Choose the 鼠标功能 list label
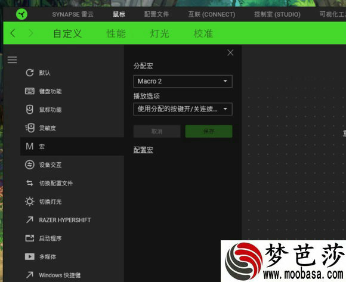Image resolution: width=346 pixels, height=282 pixels. [x=50, y=110]
